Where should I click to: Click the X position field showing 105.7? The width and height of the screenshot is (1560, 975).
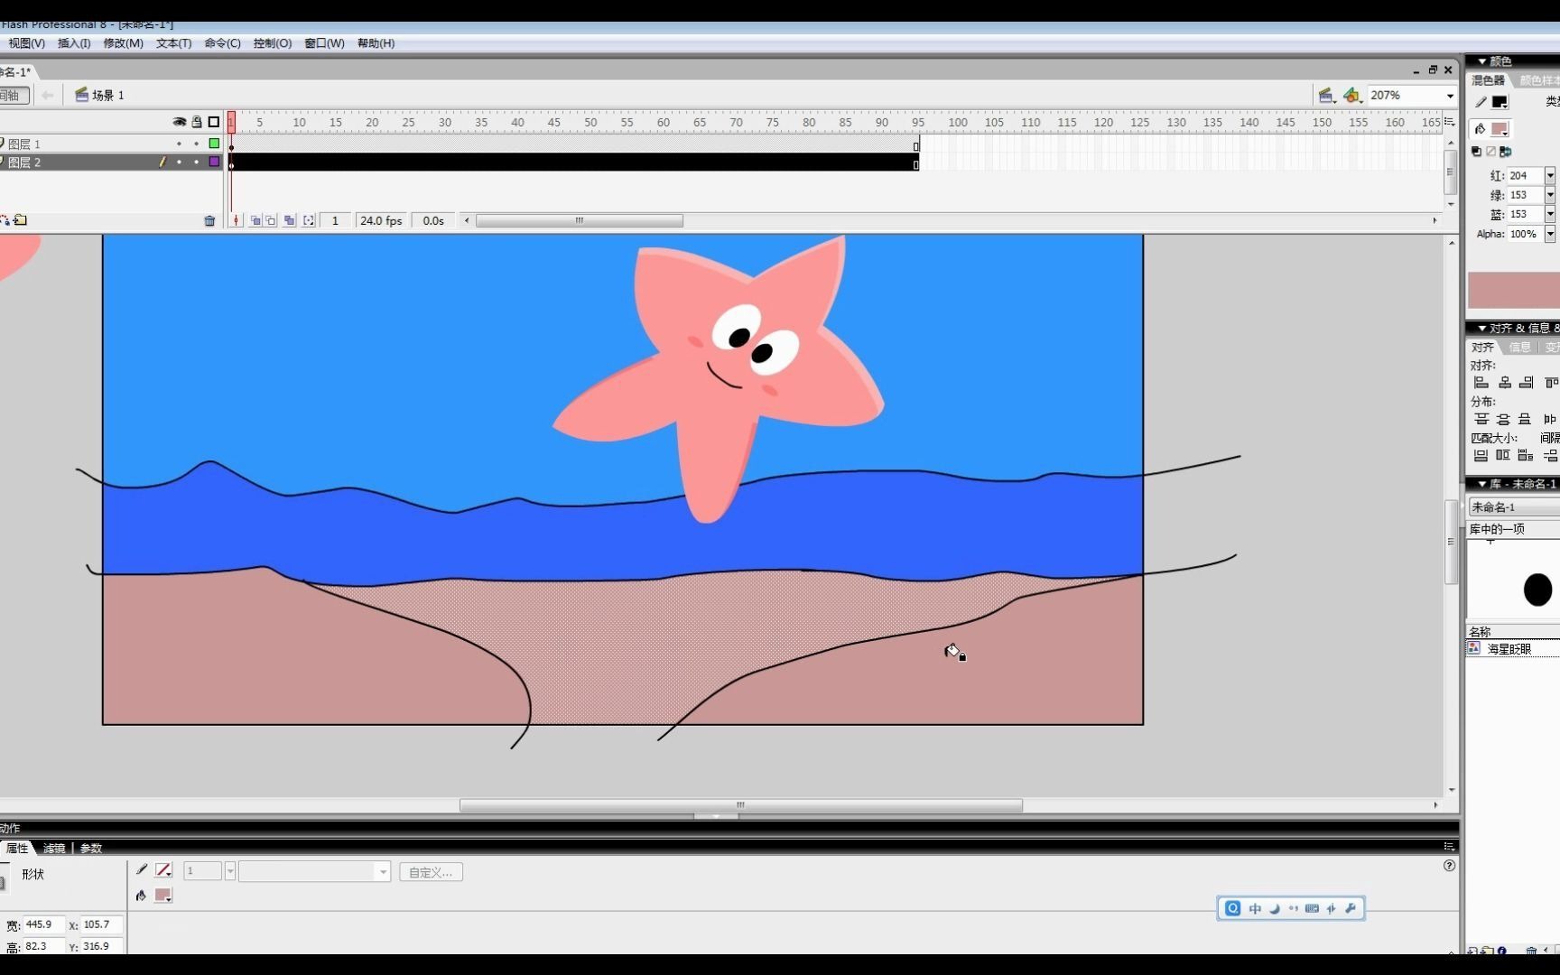tap(101, 924)
